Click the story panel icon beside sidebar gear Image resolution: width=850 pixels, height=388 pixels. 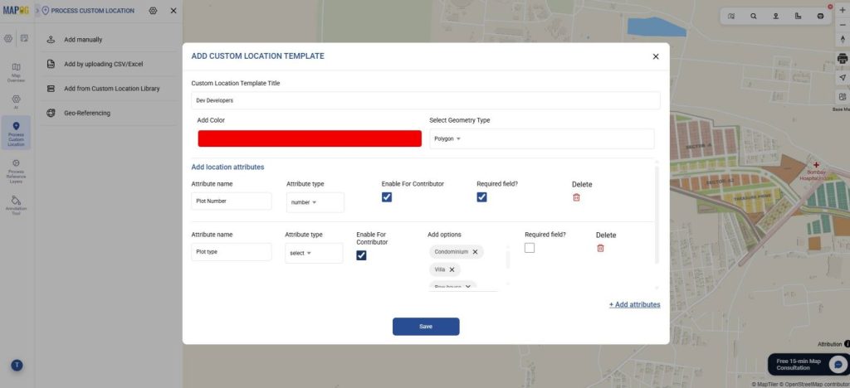24,38
